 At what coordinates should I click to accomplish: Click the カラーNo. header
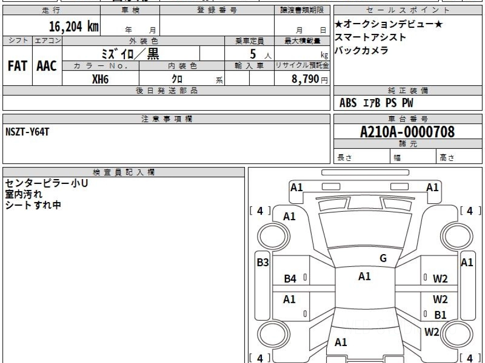101,66
